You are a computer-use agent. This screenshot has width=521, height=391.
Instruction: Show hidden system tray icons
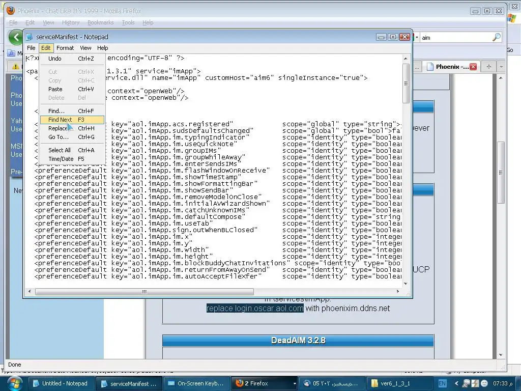[456, 383]
